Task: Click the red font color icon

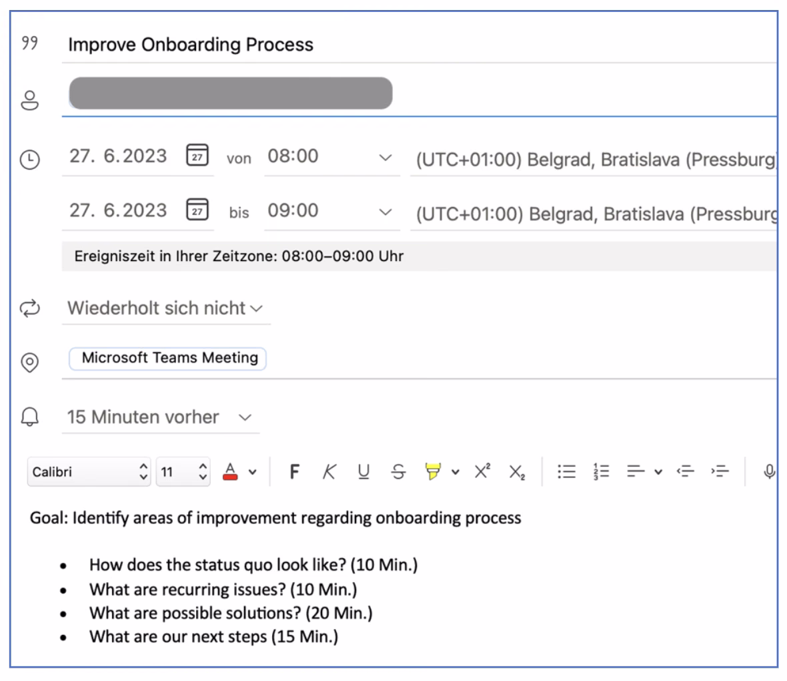Action: coord(230,471)
